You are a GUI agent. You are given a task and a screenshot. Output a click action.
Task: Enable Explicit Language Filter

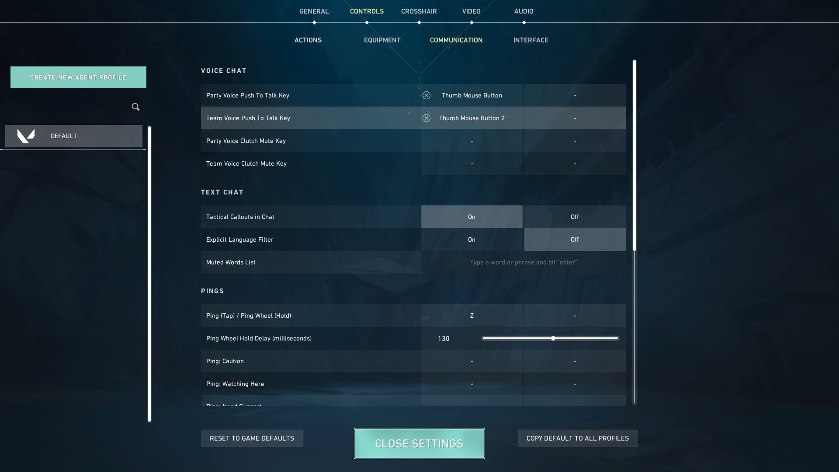(471, 240)
